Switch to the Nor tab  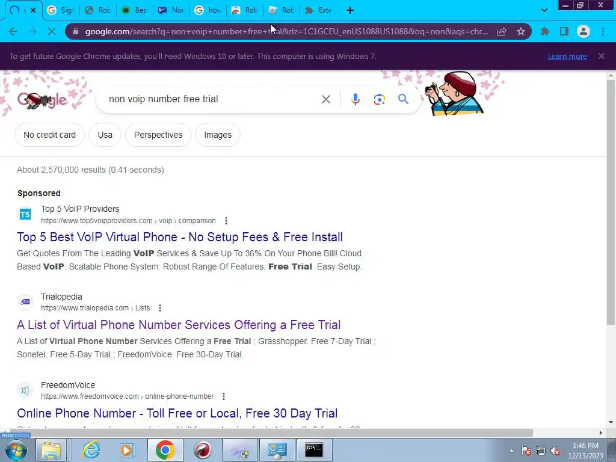point(171,10)
